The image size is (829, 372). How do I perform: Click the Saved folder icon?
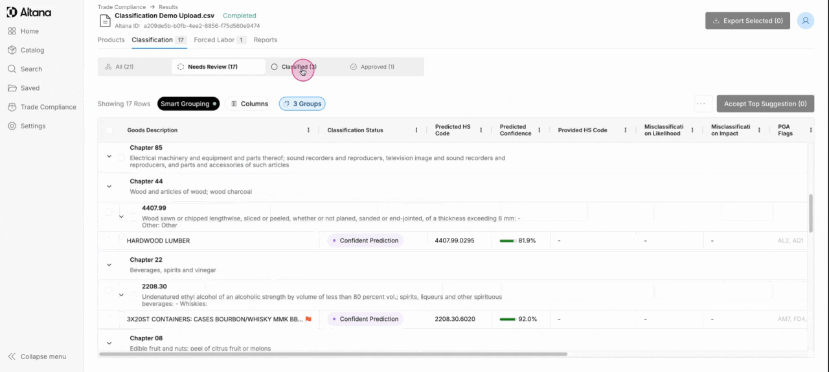(x=12, y=88)
